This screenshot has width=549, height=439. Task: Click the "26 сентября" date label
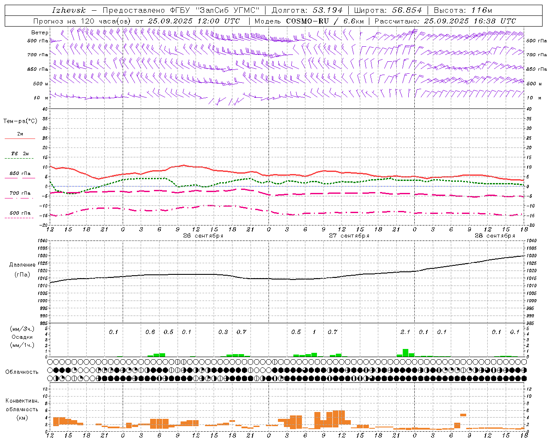[x=203, y=236]
